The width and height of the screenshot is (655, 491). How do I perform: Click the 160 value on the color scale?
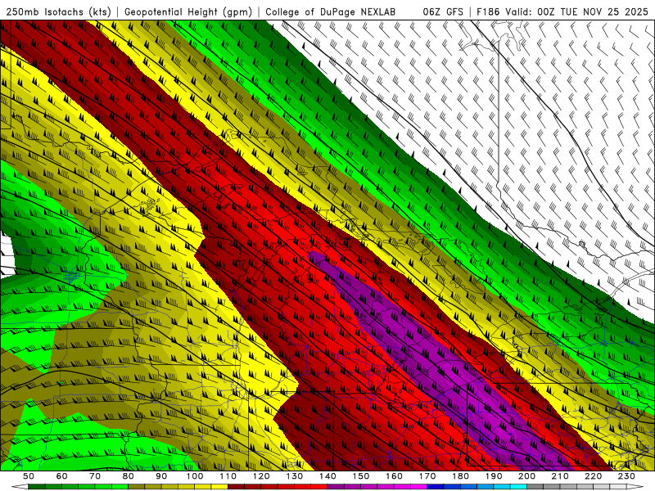394,476
